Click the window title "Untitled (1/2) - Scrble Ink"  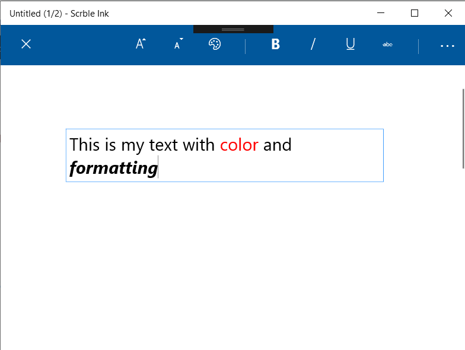59,14
